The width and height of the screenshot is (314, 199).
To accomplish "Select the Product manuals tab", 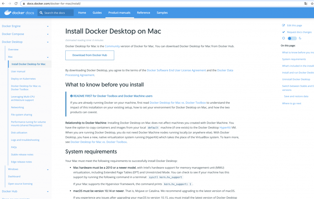I will (119, 13).
